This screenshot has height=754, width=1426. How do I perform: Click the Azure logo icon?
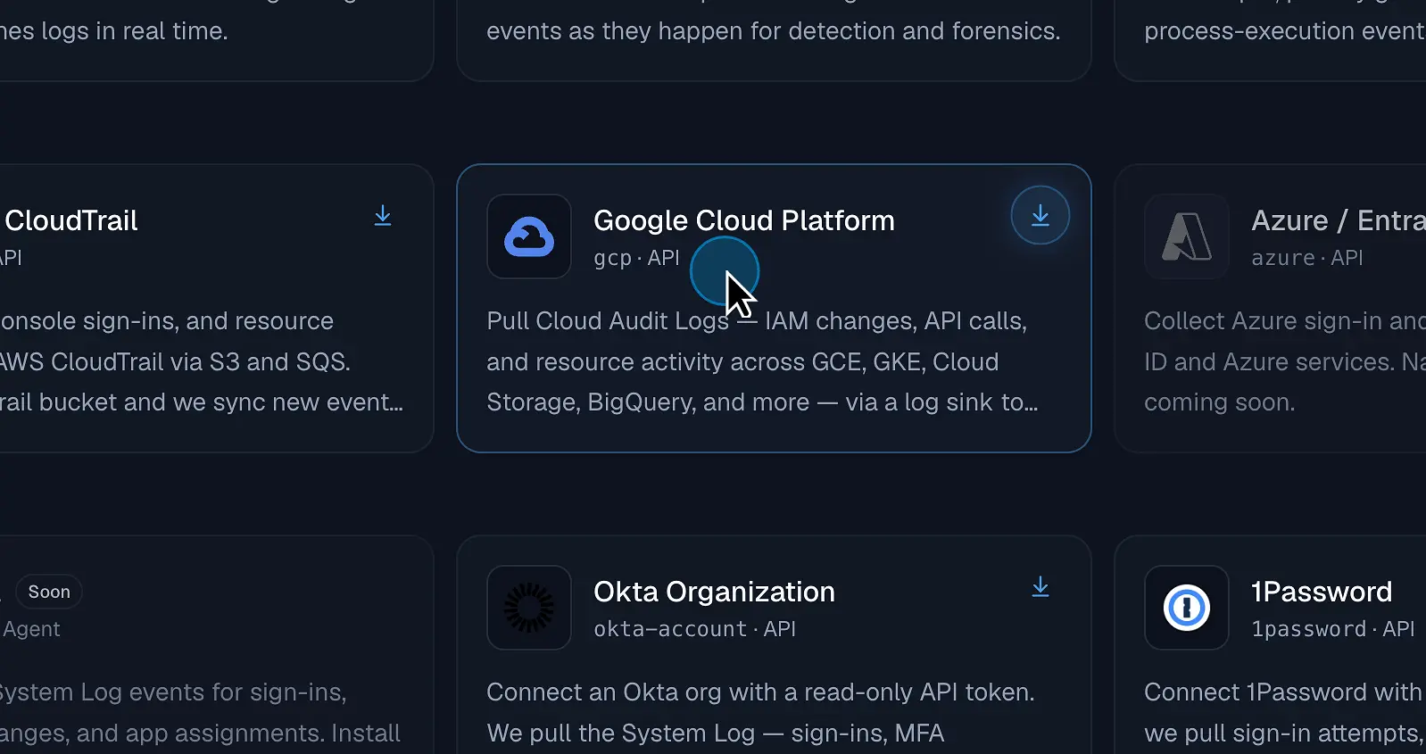point(1187,236)
